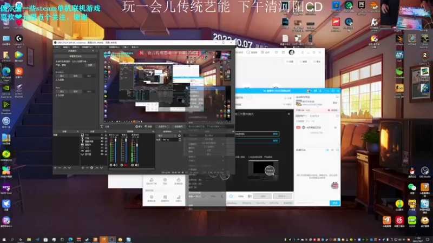Image resolution: width=433 pixels, height=243 pixels.
Task: Show the hidden topmost image source
Action: (x=102, y=134)
